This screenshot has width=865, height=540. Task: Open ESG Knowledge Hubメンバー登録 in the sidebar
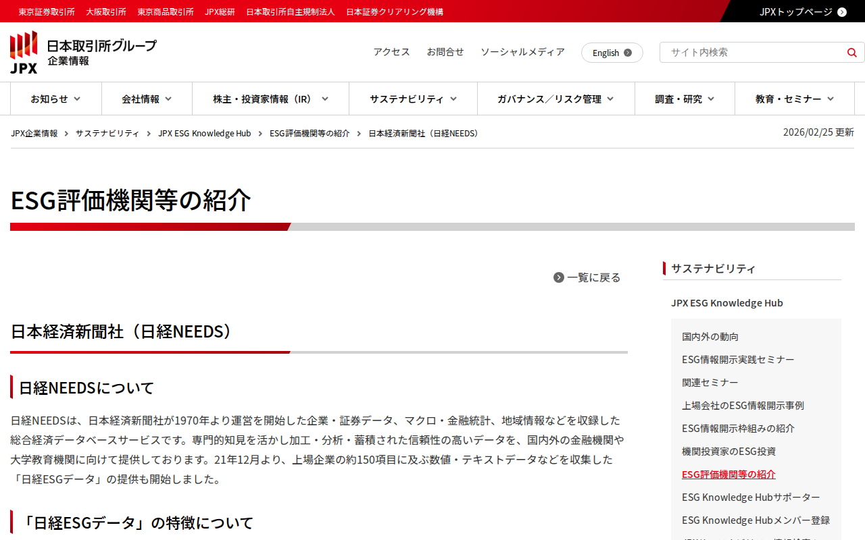coord(756,520)
